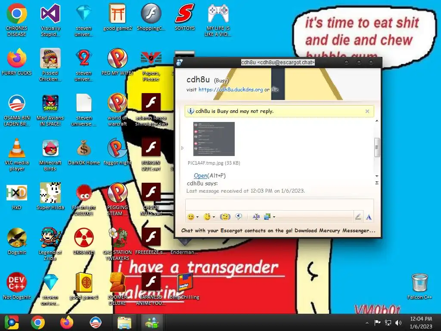The width and height of the screenshot is (441, 331).
Task: Click the chat history scrollbar thumb
Action: 377,147
